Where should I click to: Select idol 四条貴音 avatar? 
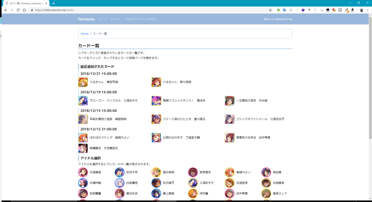point(120,183)
